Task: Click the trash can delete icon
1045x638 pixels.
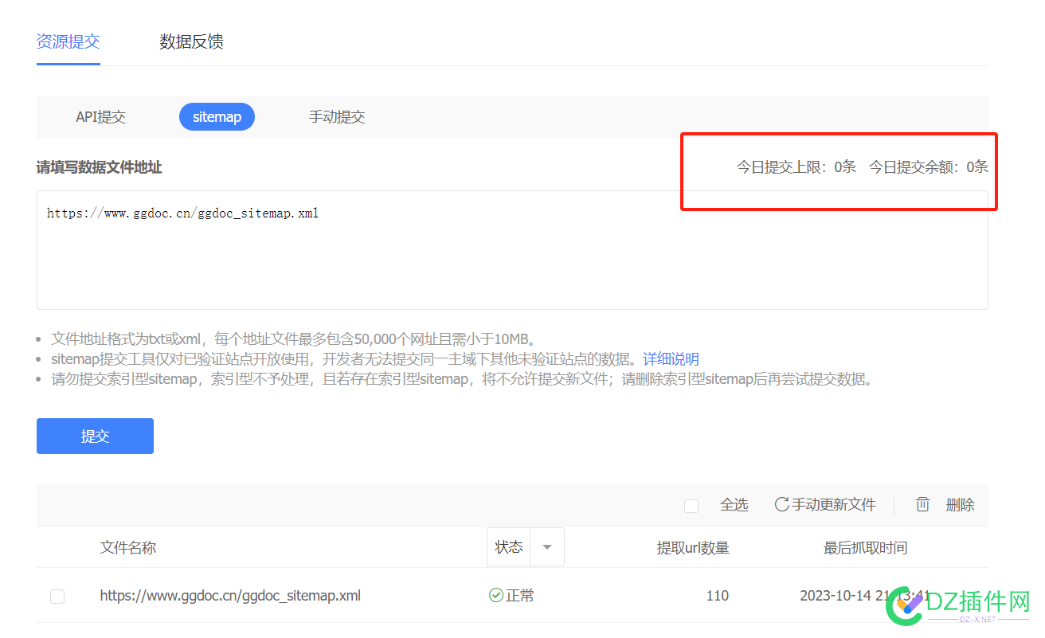Action: coord(922,504)
